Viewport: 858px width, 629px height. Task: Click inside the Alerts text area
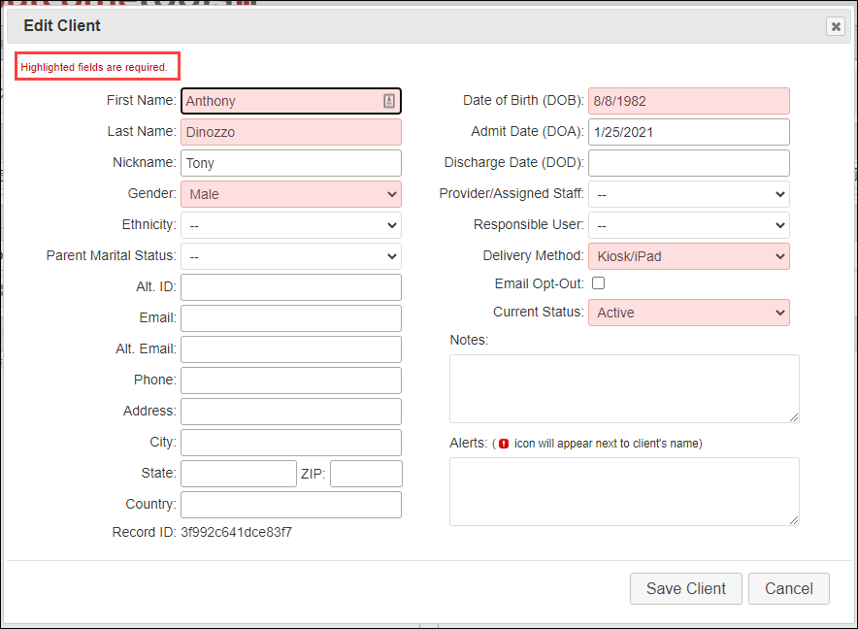coord(624,491)
